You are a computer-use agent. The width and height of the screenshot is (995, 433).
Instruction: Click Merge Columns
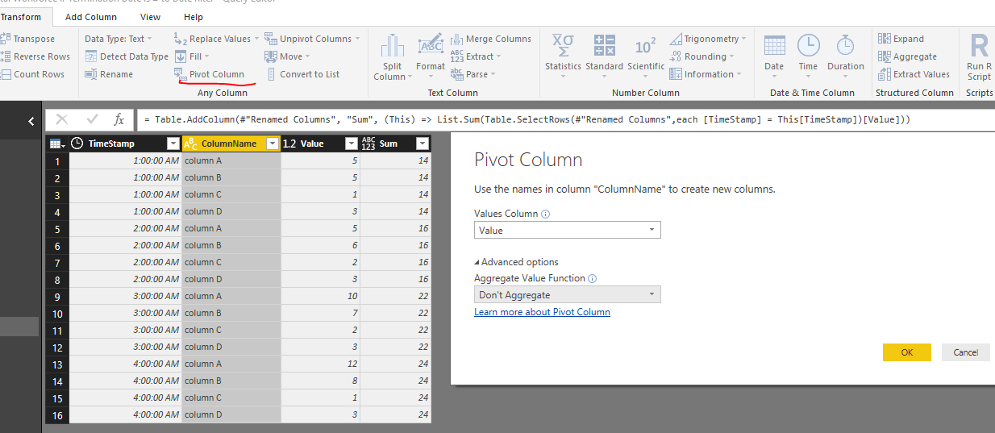tap(491, 39)
